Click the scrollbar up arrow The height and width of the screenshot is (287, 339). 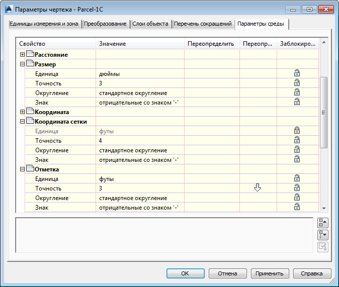324,42
